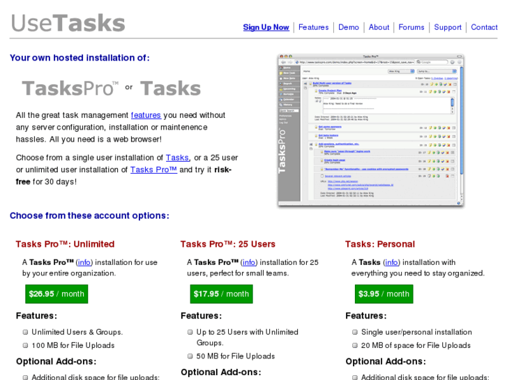Click info link under Tasks Pro Unlimited
This screenshot has width=507, height=380.
click(84, 262)
